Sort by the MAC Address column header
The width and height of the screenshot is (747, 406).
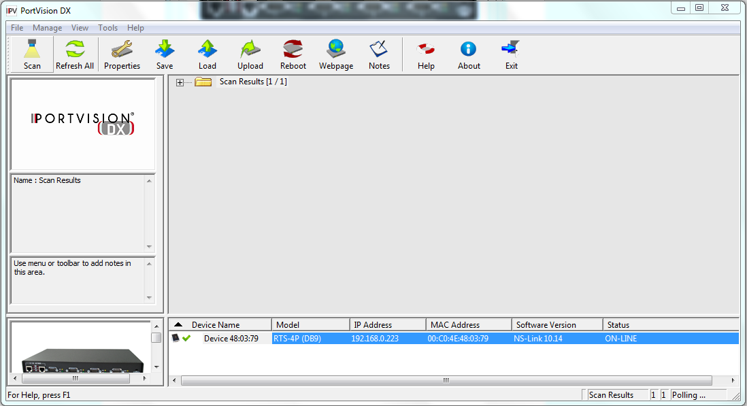tap(469, 324)
